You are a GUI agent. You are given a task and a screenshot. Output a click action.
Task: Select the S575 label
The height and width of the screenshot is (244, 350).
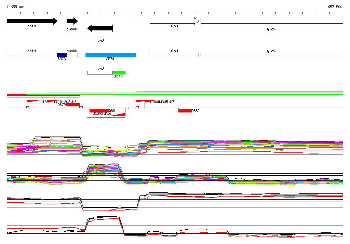118,77
